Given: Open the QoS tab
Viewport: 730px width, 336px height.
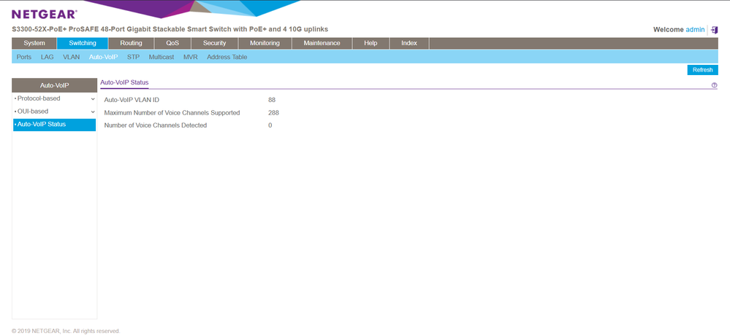Looking at the screenshot, I should [x=172, y=43].
